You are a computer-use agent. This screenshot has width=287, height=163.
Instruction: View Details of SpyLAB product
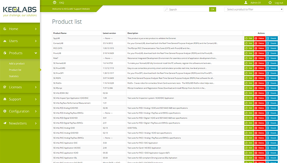pyautogui.click(x=272, y=38)
